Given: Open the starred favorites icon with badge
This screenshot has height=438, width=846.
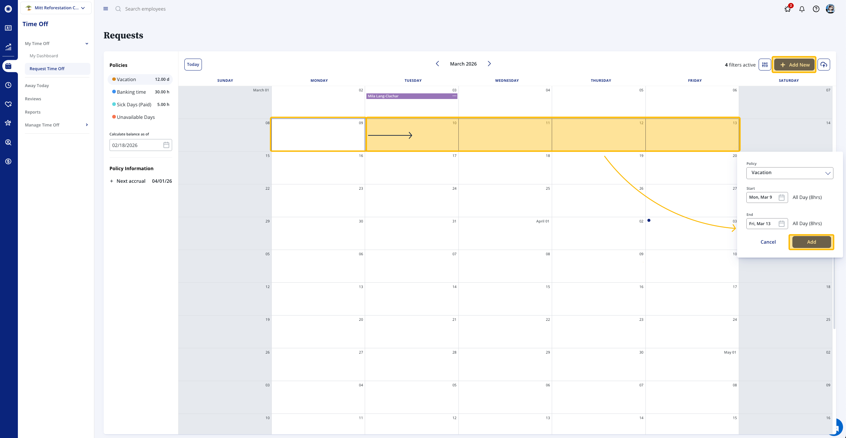Looking at the screenshot, I should 787,9.
